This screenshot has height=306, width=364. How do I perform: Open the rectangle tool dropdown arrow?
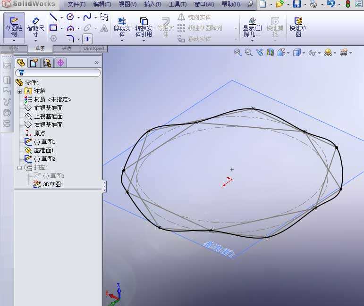tap(61, 28)
